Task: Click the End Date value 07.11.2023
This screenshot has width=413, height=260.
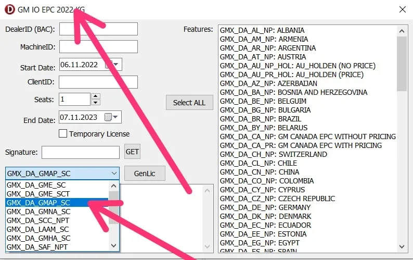Action: [x=79, y=117]
